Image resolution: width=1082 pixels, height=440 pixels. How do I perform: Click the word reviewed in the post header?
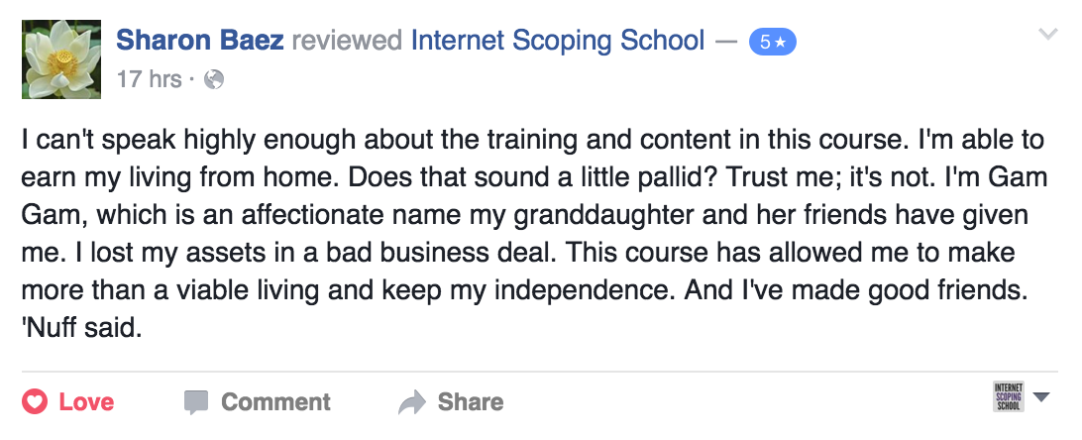pos(347,41)
